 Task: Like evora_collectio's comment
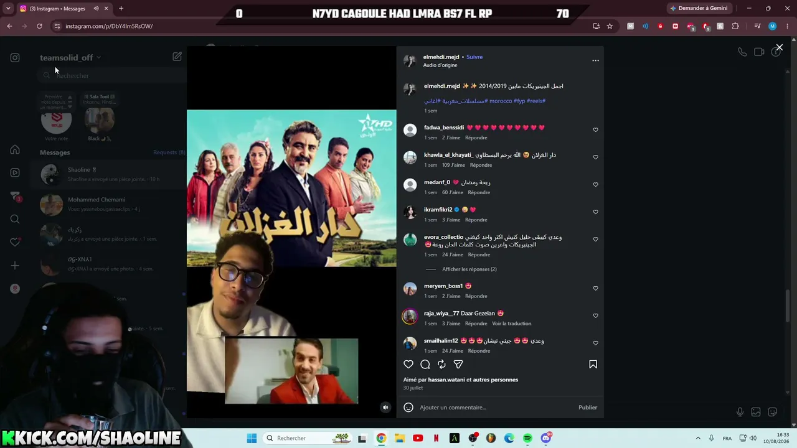click(595, 240)
